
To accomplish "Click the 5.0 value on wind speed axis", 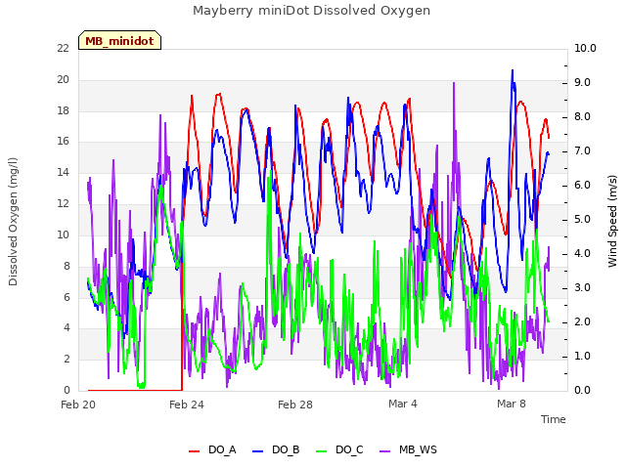I will pyautogui.click(x=583, y=219).
